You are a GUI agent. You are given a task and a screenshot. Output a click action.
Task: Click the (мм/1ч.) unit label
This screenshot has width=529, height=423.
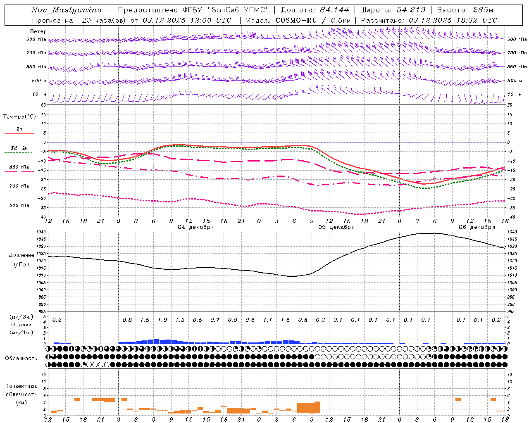click(21, 333)
